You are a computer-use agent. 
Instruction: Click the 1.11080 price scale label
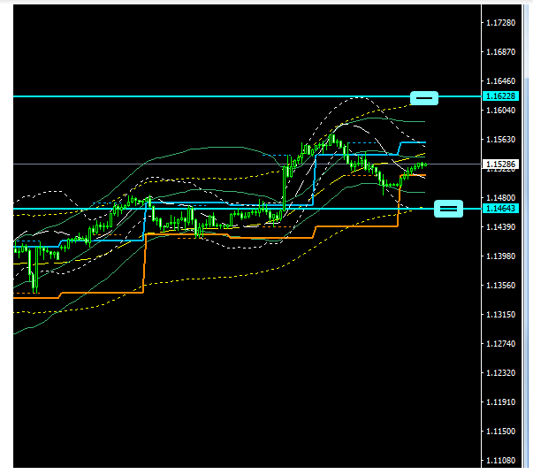pos(500,461)
